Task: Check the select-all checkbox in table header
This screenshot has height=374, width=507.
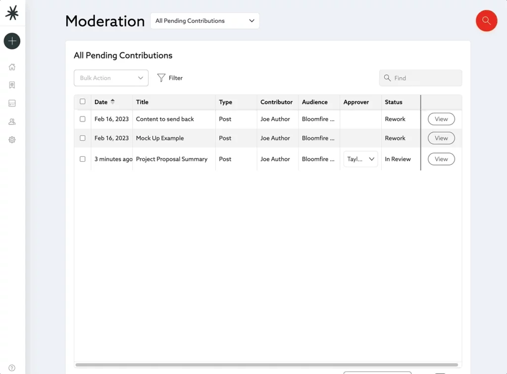Action: tap(82, 101)
